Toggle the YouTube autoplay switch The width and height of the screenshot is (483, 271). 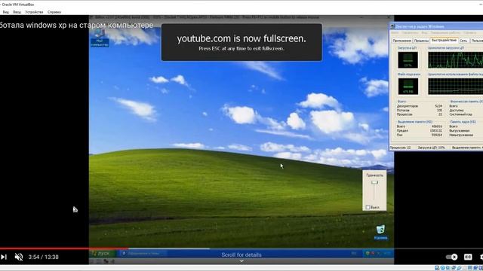tap(452, 257)
